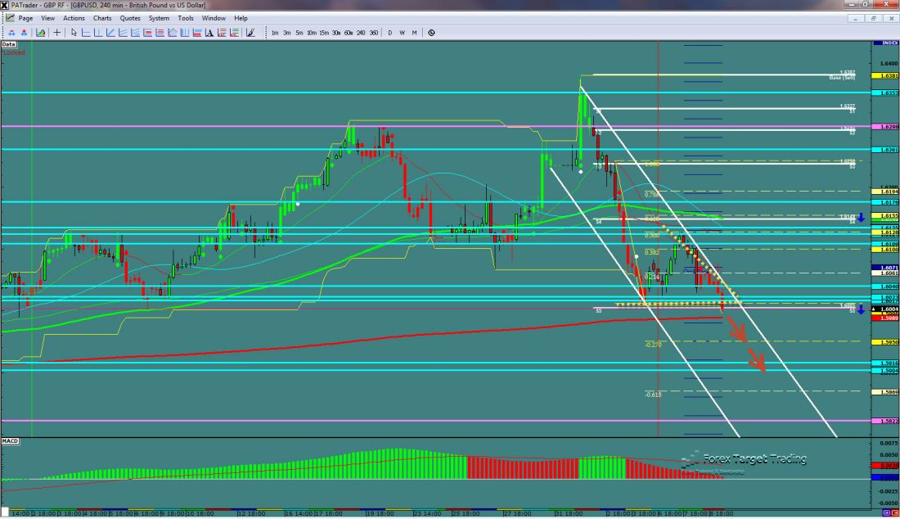Select the crosshair cursor tool
This screenshot has height=519, width=900.
[57, 33]
